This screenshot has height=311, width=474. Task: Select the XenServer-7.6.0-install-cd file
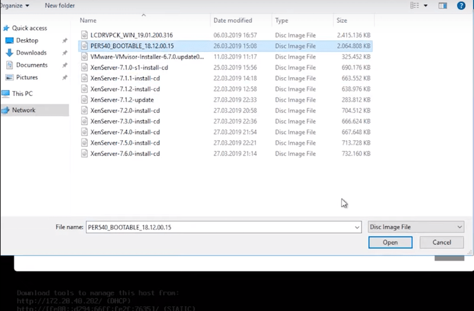click(x=125, y=154)
